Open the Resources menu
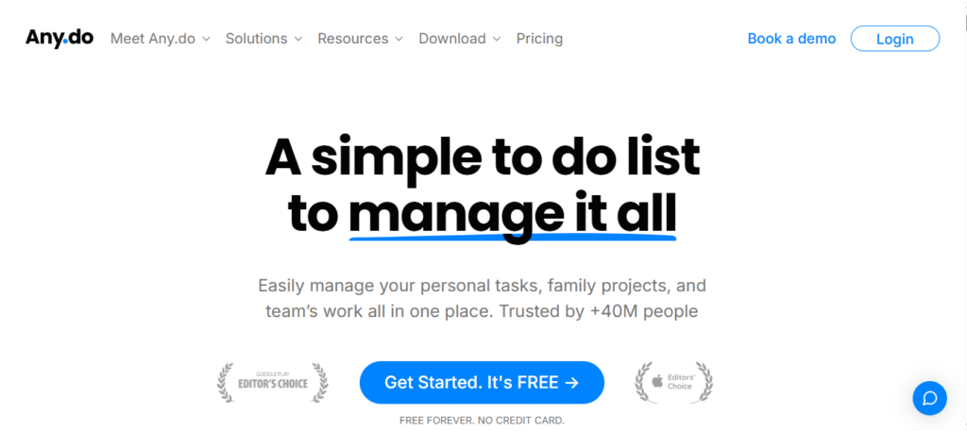The width and height of the screenshot is (967, 431). [x=352, y=39]
